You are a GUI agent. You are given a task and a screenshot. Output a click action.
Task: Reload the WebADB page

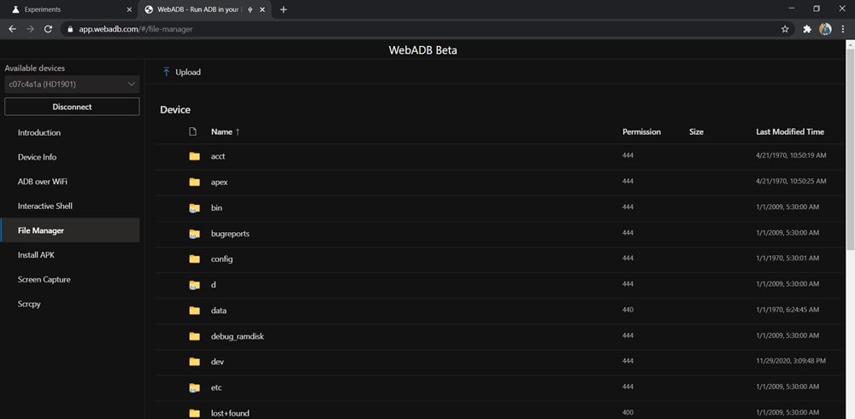(x=48, y=29)
